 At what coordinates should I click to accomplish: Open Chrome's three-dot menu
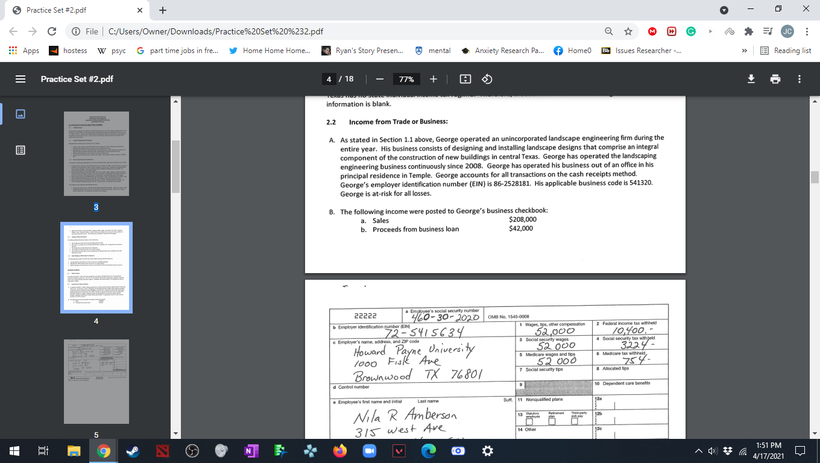[x=807, y=31]
